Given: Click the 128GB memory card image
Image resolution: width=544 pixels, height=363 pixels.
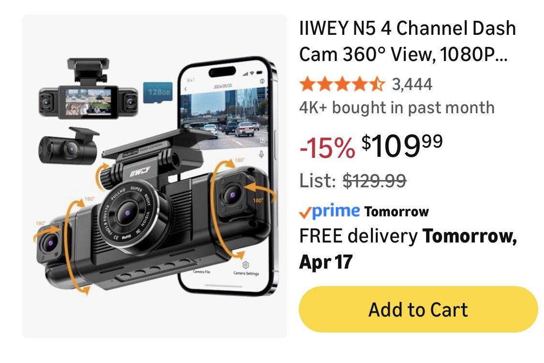Looking at the screenshot, I should click(158, 93).
